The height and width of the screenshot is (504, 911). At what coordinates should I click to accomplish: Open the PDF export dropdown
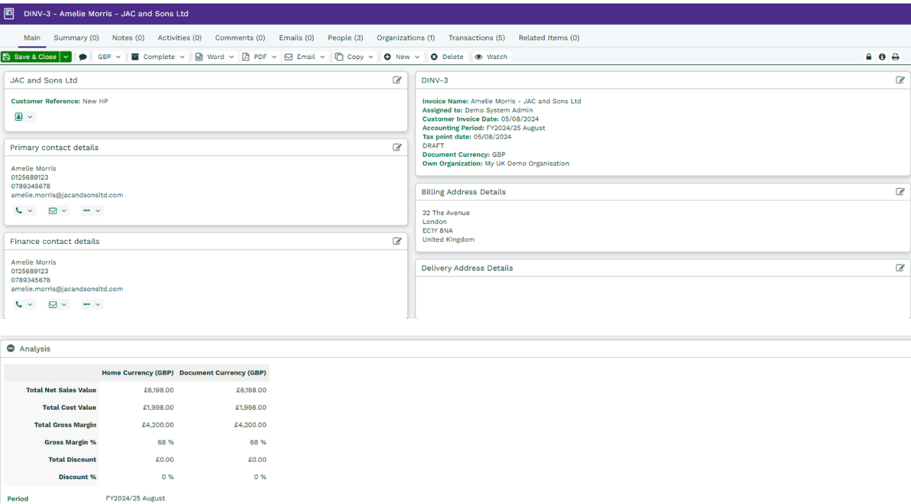point(260,57)
